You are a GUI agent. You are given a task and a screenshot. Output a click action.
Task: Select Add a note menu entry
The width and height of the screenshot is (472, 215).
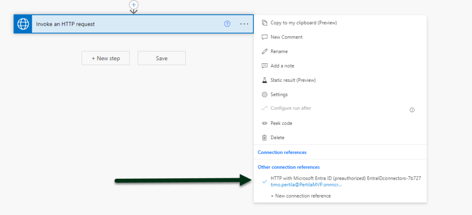[x=282, y=66]
